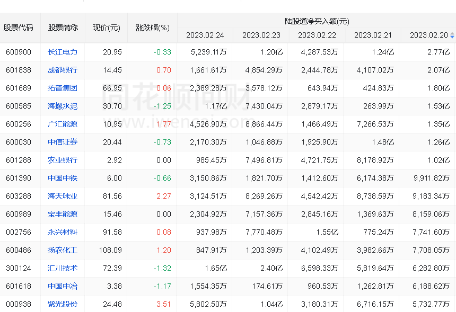Click the change value 3.51 for 紫光股份
The height and width of the screenshot is (312, 456).
[164, 304]
